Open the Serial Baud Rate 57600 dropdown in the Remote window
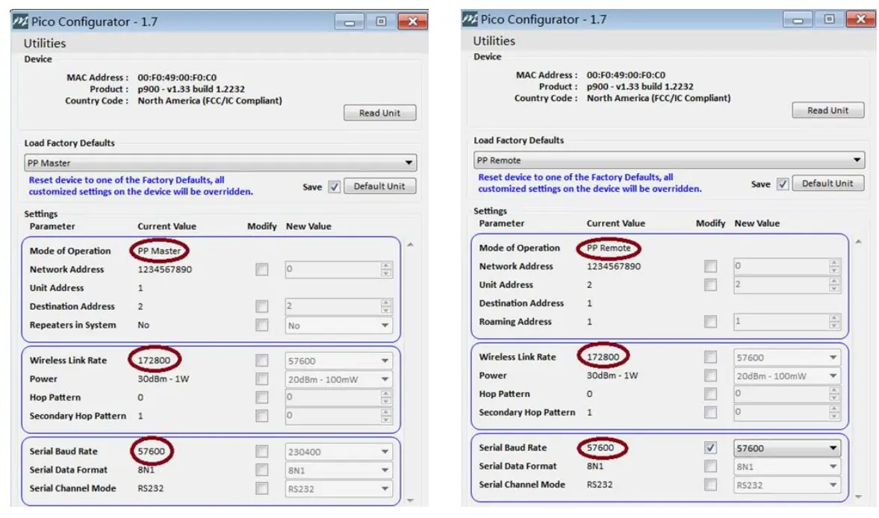879x518 pixels. pos(787,448)
